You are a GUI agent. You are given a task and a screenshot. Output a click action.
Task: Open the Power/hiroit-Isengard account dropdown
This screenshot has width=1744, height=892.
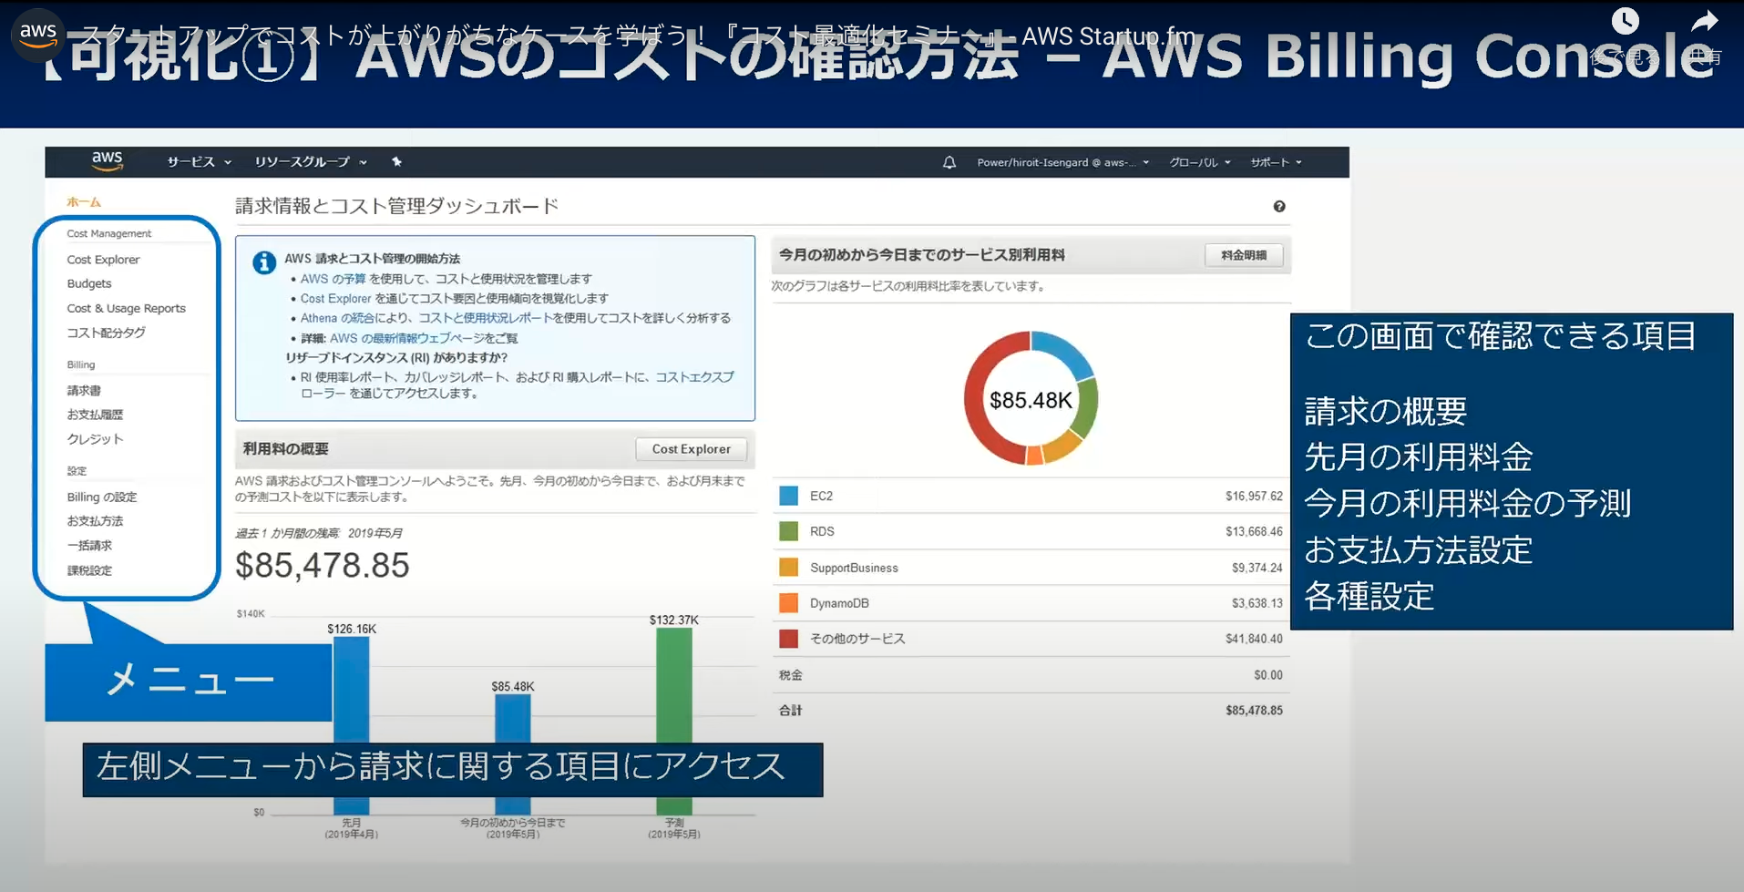coord(1062,162)
